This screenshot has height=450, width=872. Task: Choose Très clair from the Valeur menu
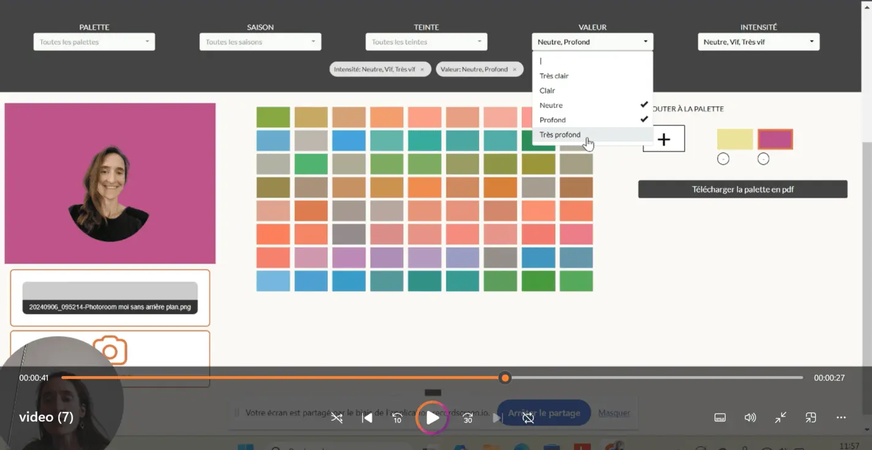[x=554, y=76]
